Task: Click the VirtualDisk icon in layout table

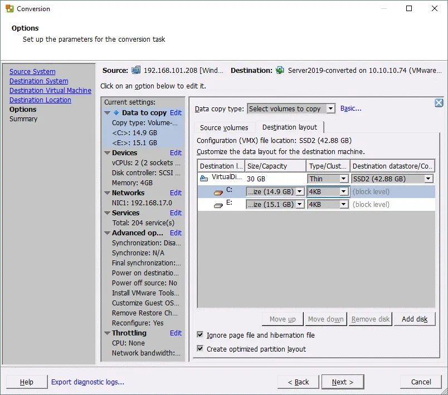Action: tap(204, 178)
